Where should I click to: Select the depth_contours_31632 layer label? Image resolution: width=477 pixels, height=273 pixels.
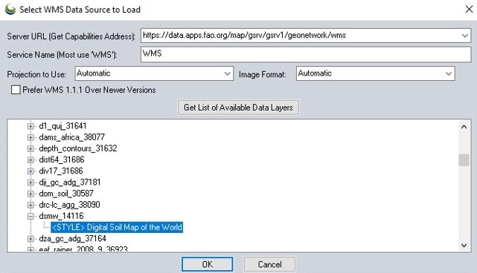[x=78, y=148]
